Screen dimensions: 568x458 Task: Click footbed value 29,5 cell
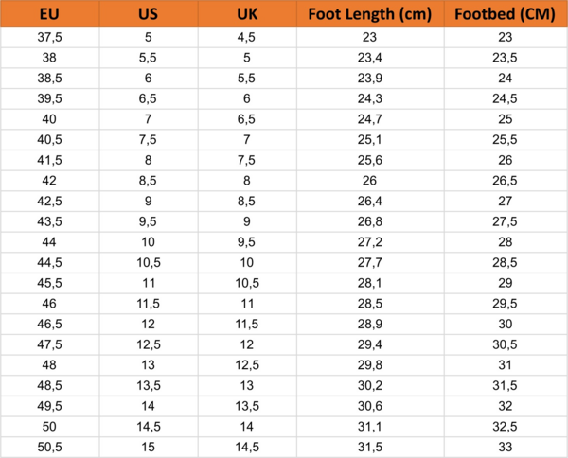[x=505, y=303]
